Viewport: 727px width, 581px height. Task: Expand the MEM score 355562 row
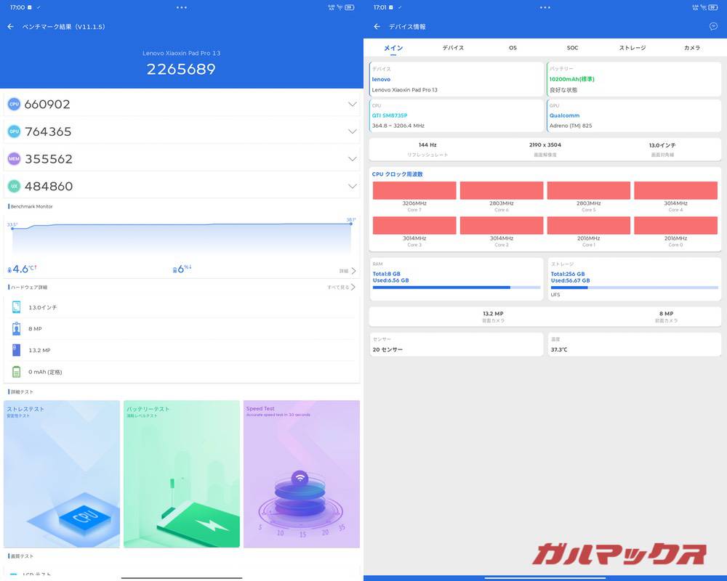182,159
